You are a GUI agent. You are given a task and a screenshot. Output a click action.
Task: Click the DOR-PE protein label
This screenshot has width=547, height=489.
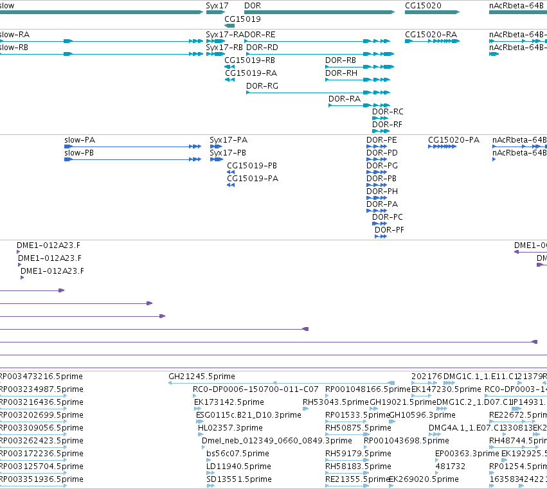[381, 140]
